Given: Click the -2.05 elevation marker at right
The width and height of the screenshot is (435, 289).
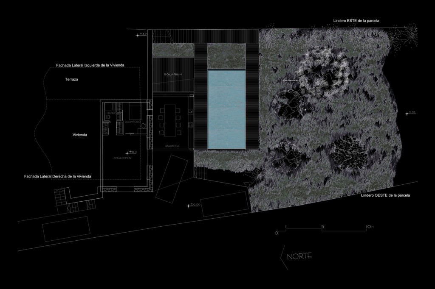Looking at the screenshot, I should [410, 113].
